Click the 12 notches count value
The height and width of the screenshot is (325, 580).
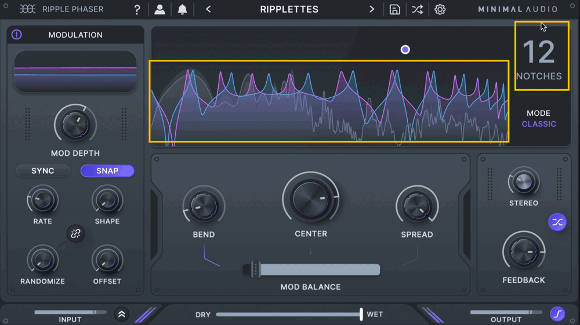pyautogui.click(x=539, y=52)
